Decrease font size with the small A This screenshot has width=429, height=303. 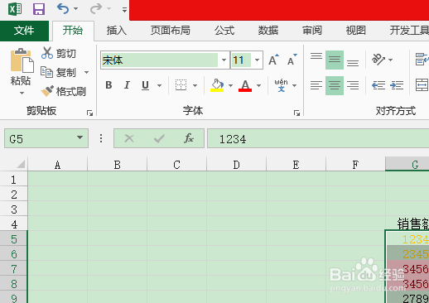292,60
